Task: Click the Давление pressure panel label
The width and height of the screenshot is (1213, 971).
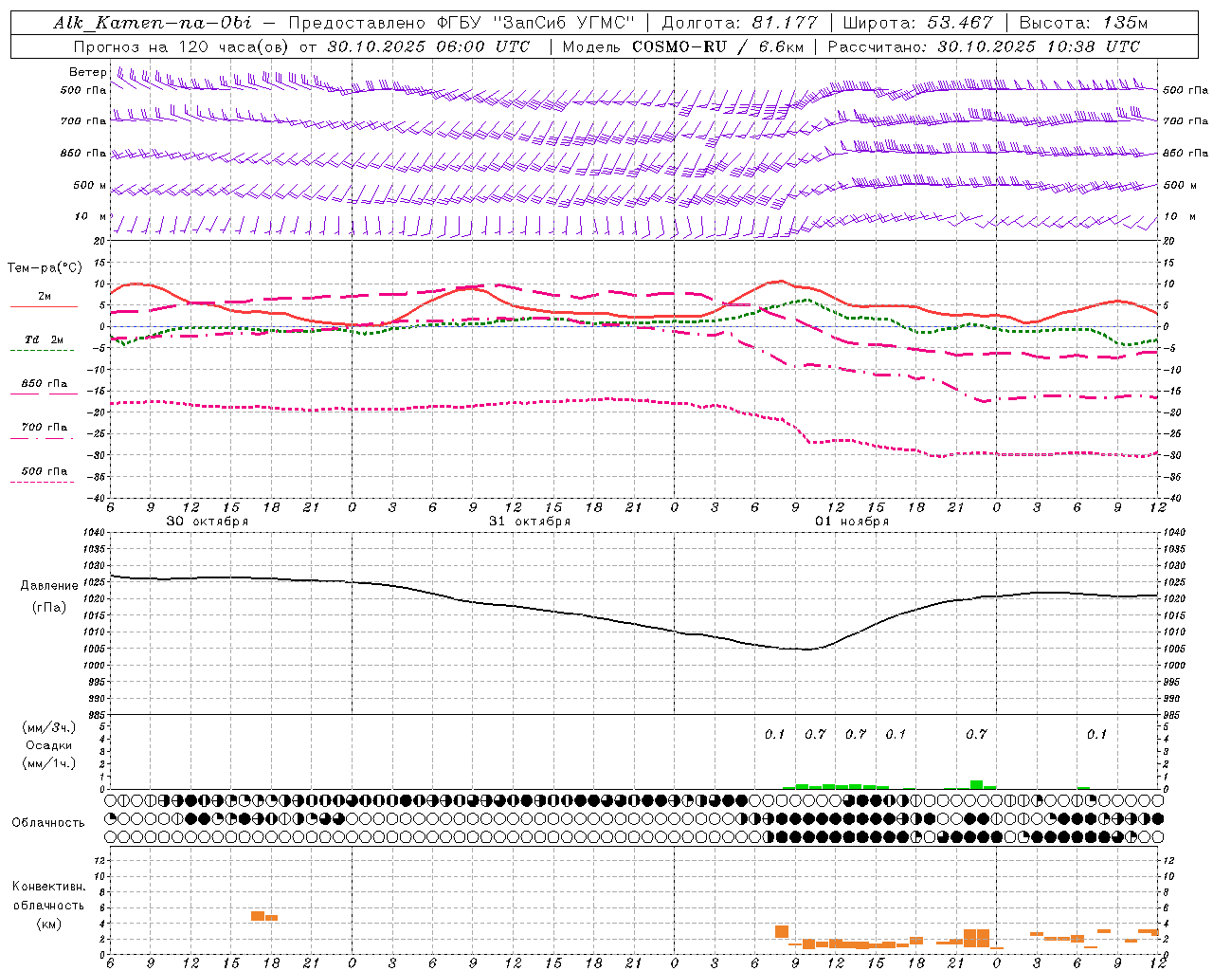Action: pyautogui.click(x=49, y=586)
